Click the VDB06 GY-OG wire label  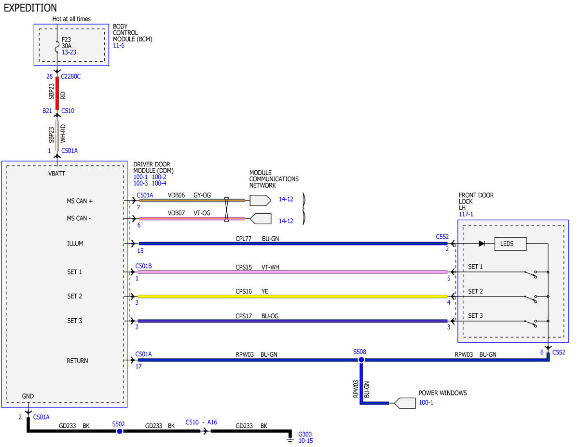point(189,195)
